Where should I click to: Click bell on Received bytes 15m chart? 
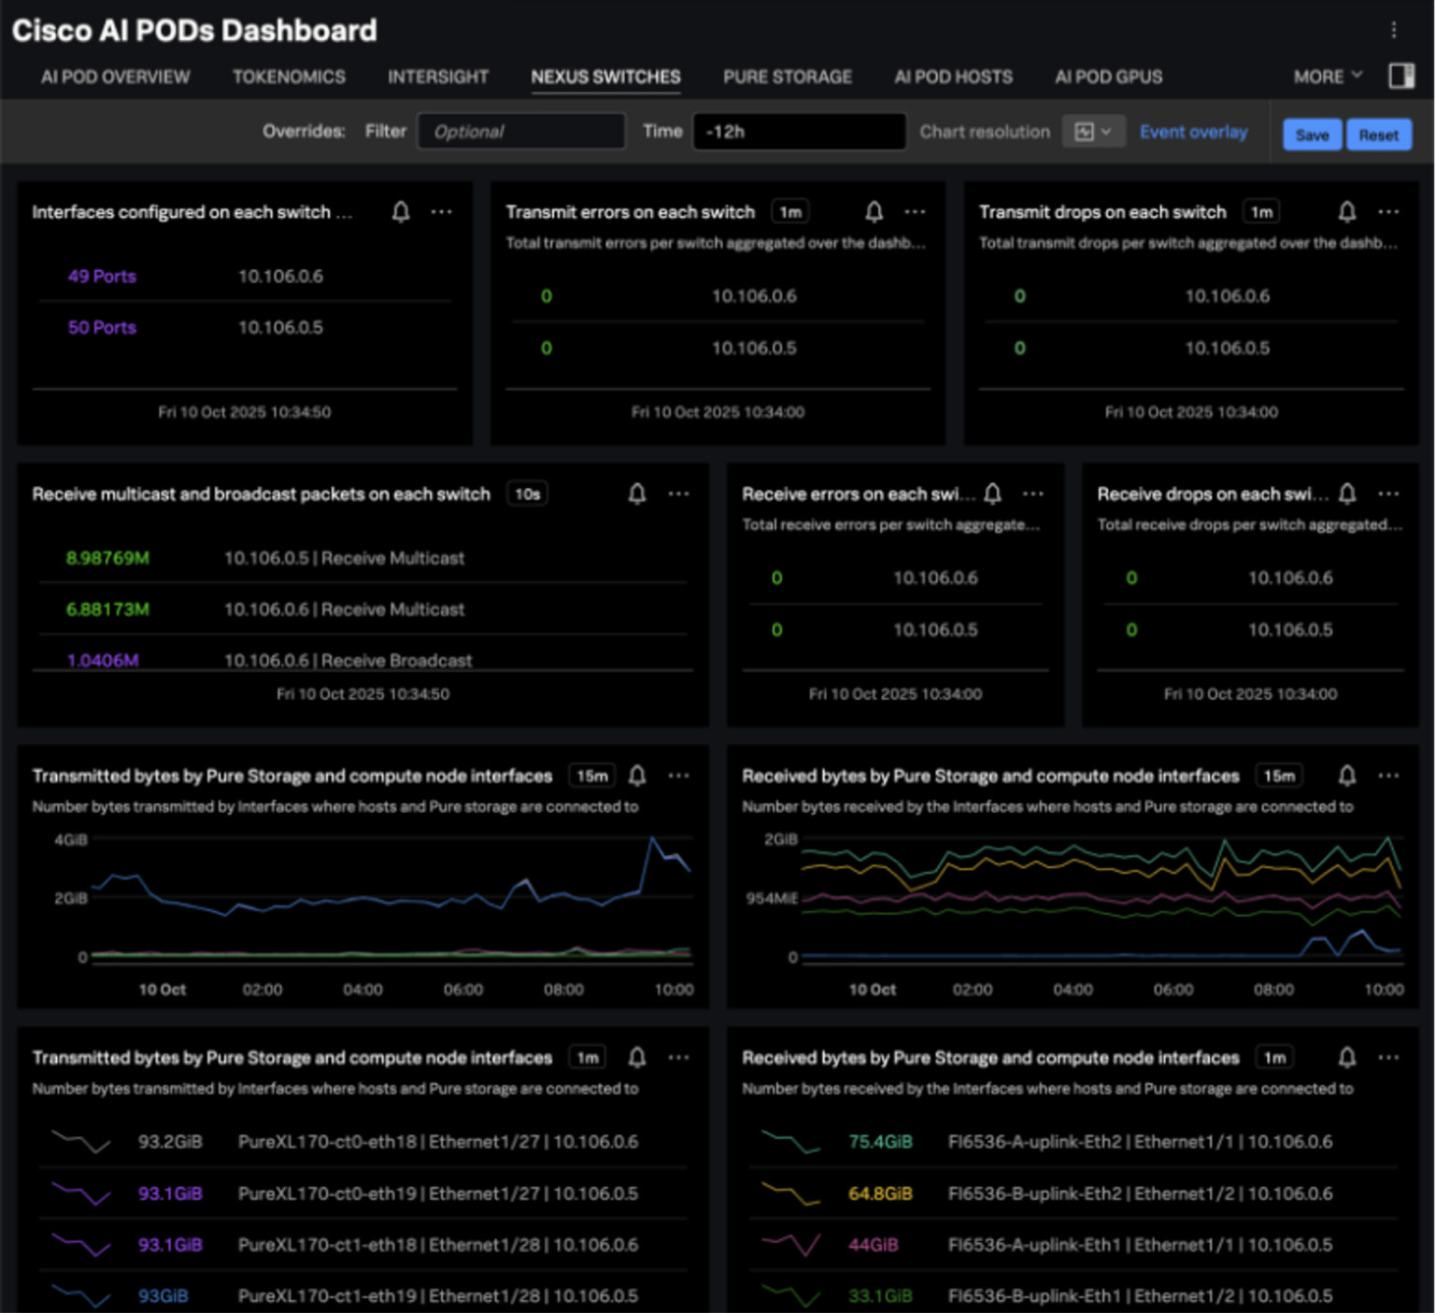1346,776
